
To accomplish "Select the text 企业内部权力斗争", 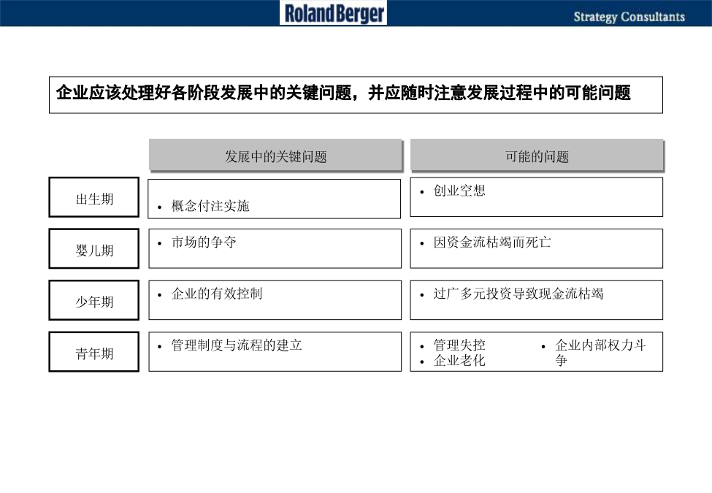I will click(x=600, y=352).
